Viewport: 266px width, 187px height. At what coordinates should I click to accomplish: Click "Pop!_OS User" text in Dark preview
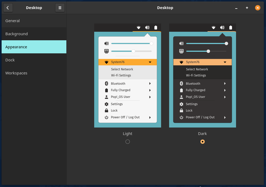195,97
